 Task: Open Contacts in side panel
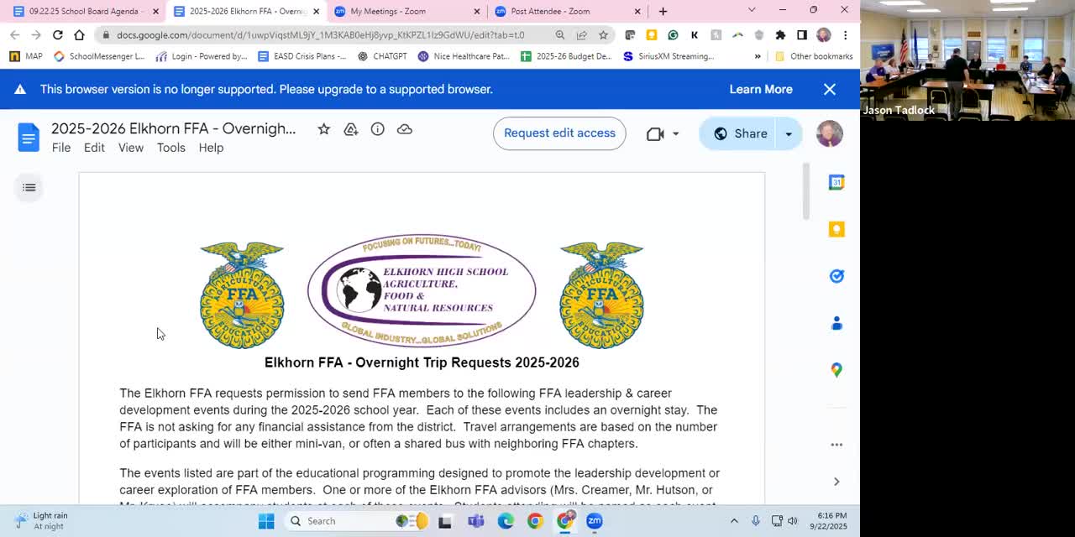tap(836, 323)
